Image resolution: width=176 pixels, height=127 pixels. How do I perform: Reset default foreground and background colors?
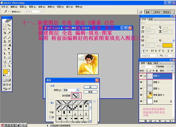pyautogui.click(x=4, y=75)
